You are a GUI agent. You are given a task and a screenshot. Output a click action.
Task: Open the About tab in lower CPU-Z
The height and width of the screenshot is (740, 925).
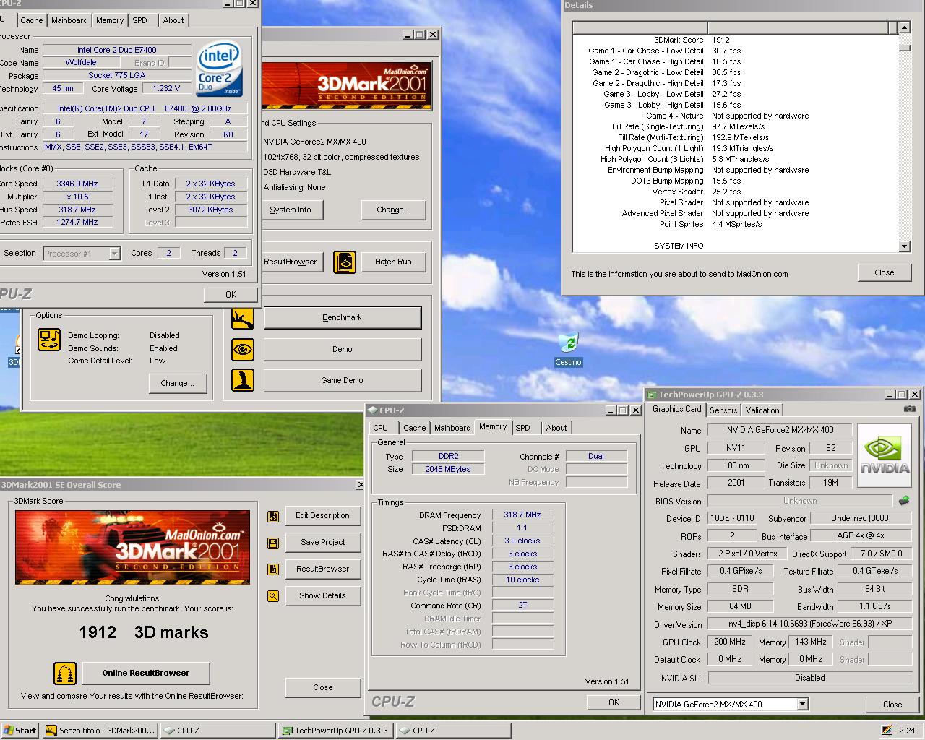point(556,428)
